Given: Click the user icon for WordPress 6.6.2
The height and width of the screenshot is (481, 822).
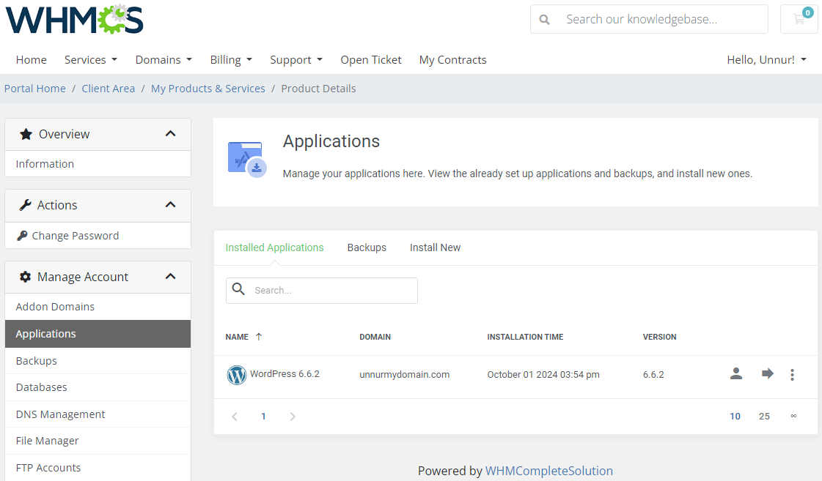Looking at the screenshot, I should coord(736,373).
